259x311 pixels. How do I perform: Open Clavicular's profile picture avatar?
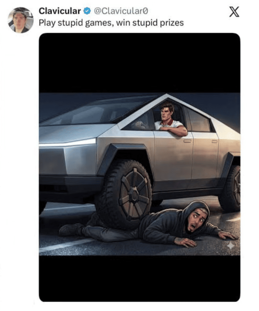pyautogui.click(x=21, y=20)
